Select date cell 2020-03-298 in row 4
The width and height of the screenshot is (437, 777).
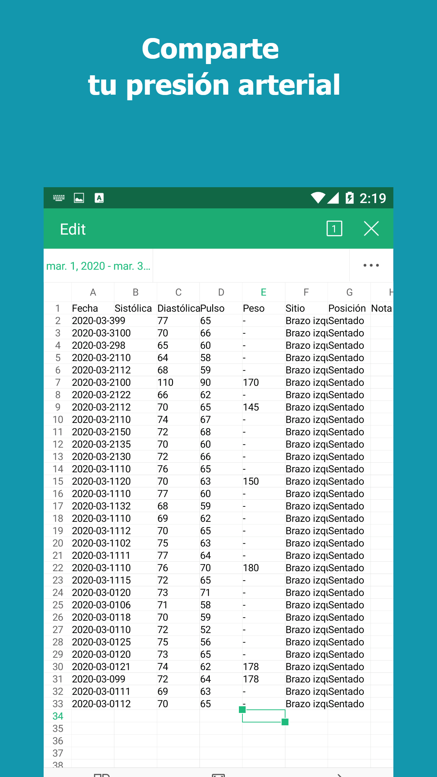coord(93,345)
